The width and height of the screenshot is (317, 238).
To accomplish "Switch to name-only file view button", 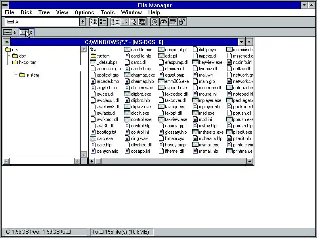I will [x=94, y=22].
